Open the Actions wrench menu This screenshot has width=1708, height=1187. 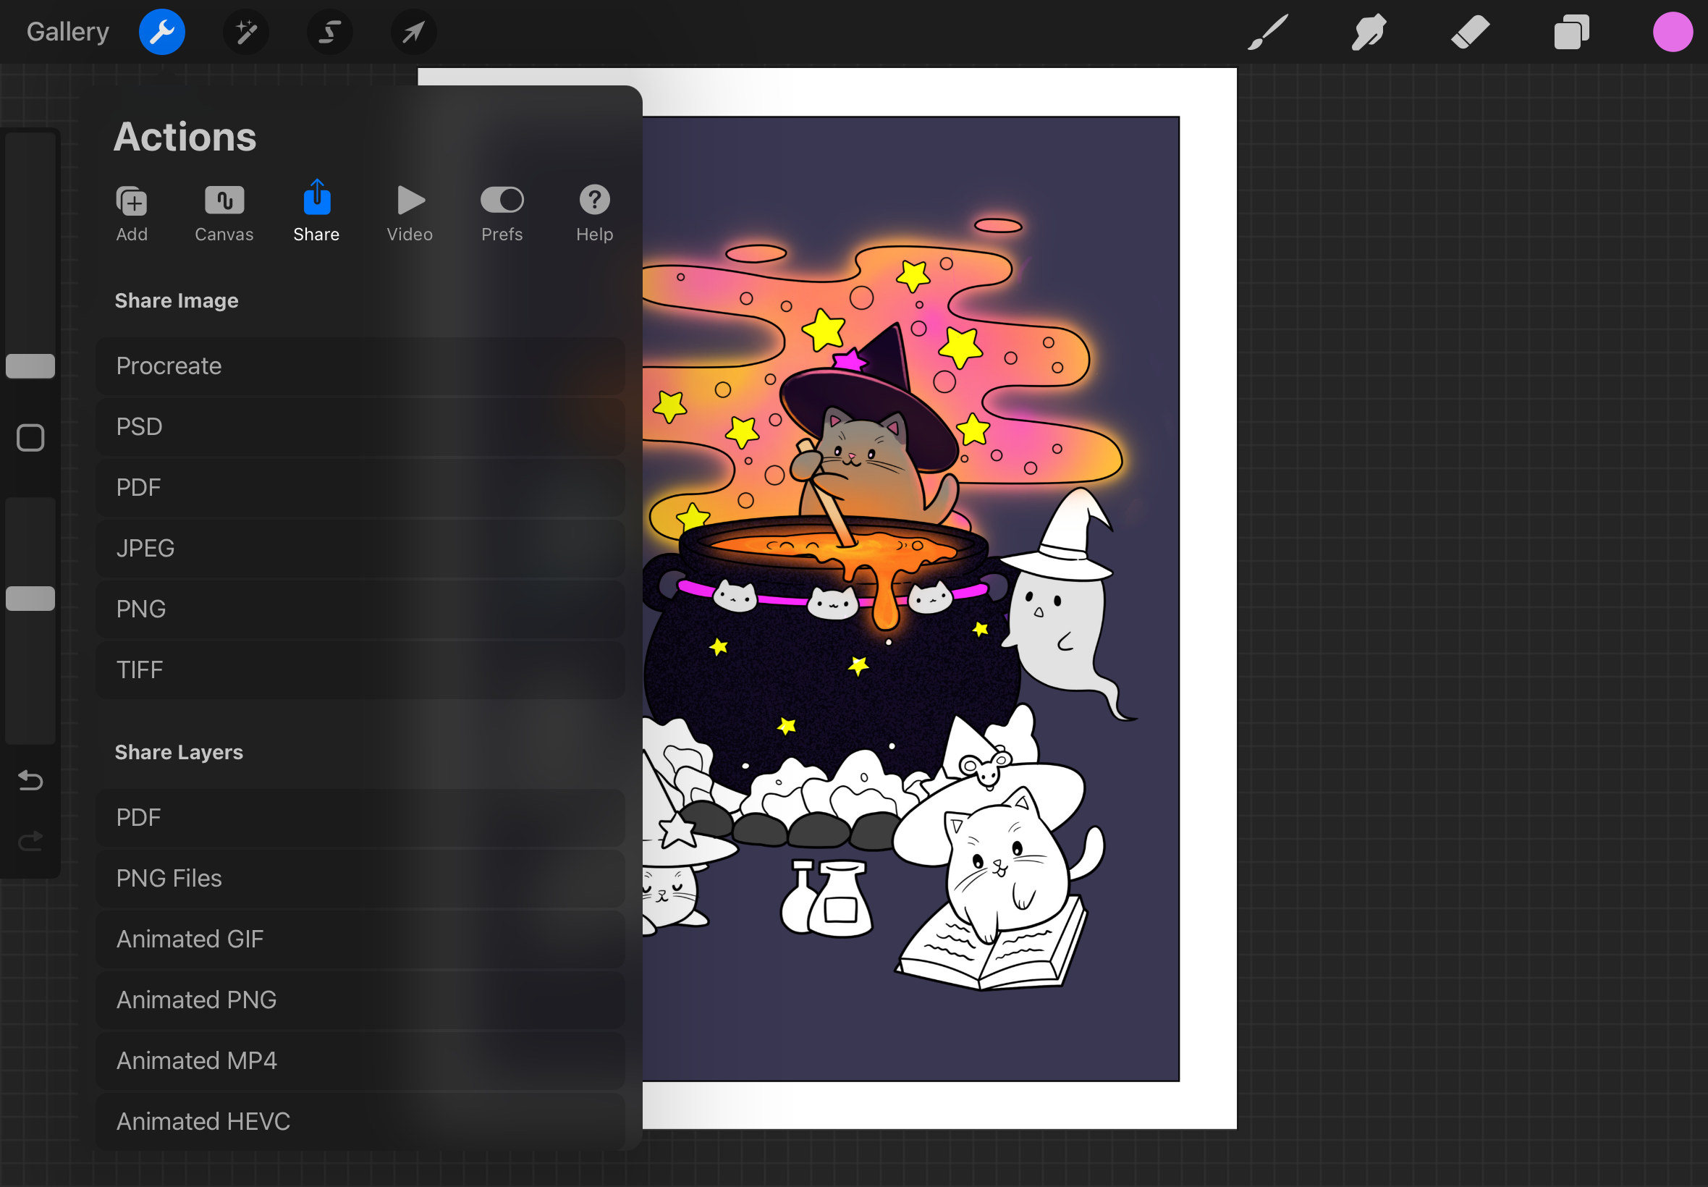click(161, 32)
